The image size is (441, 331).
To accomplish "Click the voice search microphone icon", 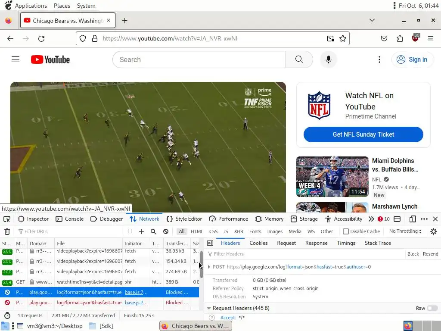I will (328, 59).
